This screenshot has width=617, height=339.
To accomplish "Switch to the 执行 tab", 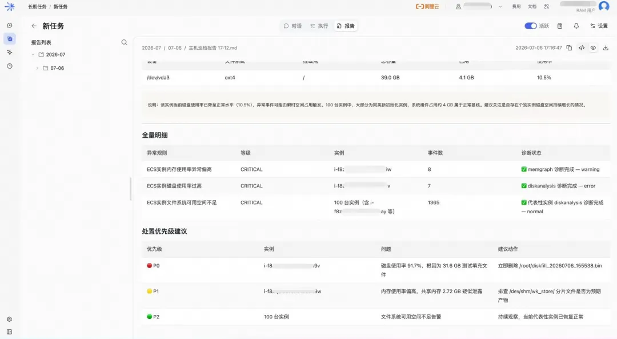I will [x=319, y=26].
